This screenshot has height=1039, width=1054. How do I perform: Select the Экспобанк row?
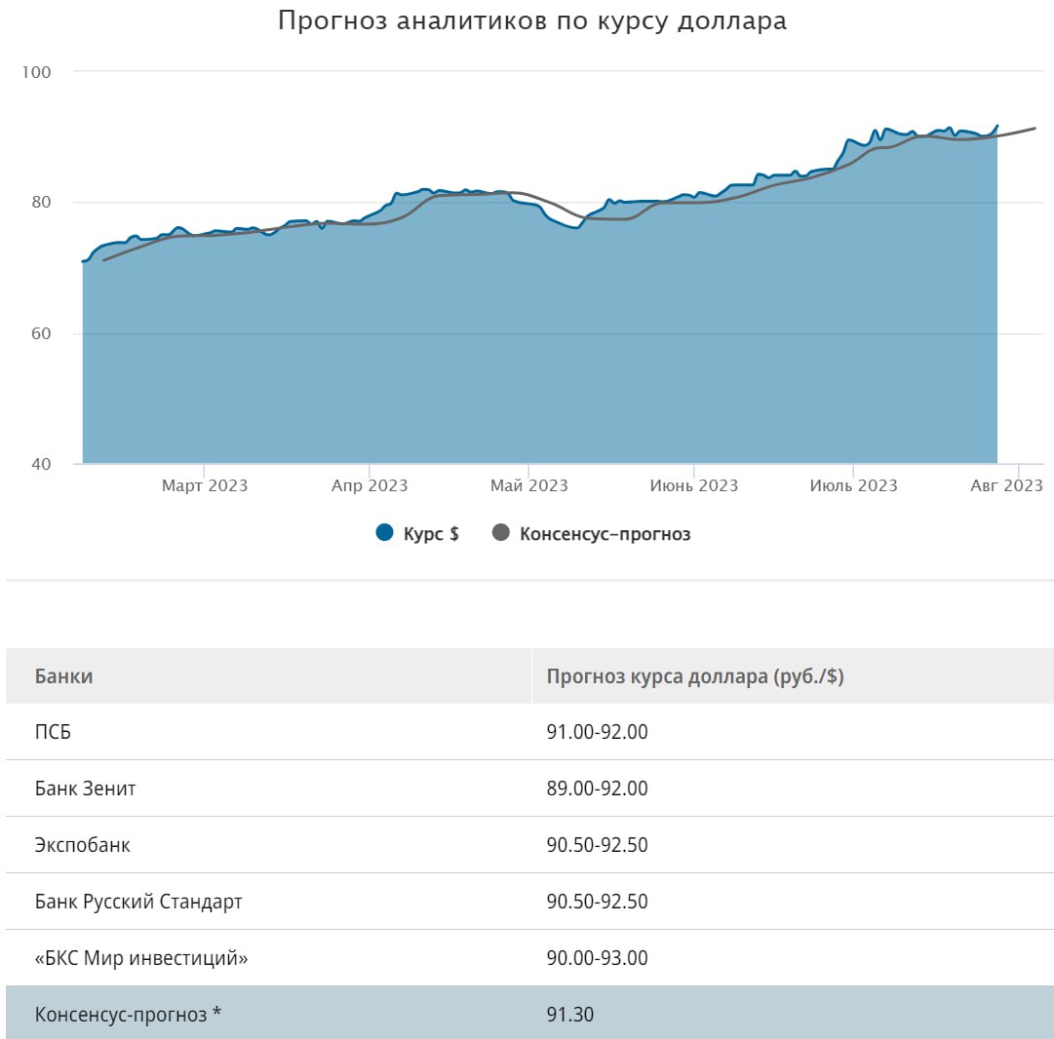[83, 845]
